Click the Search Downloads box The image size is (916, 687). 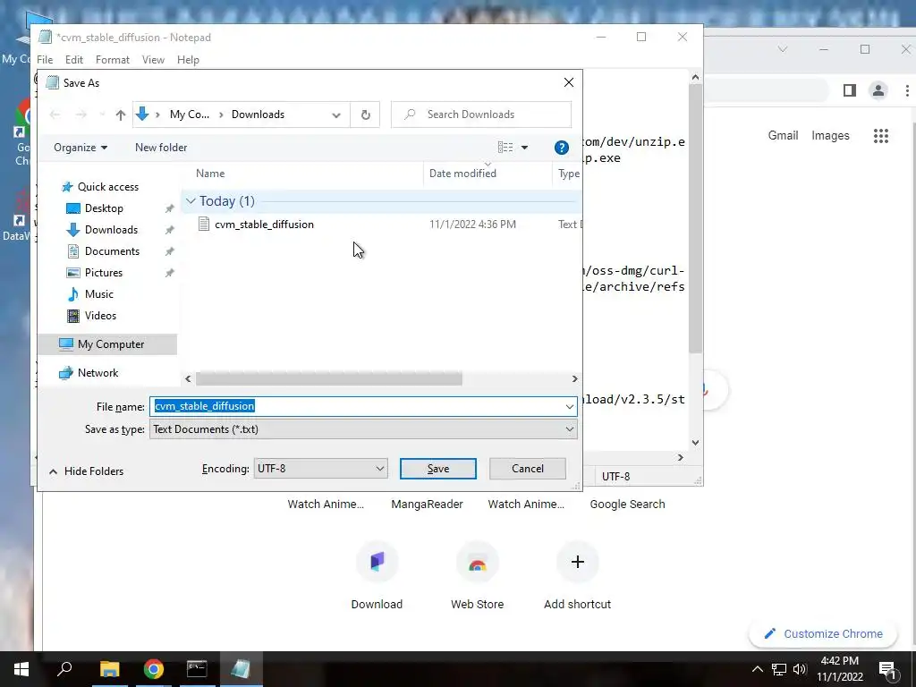(x=481, y=114)
